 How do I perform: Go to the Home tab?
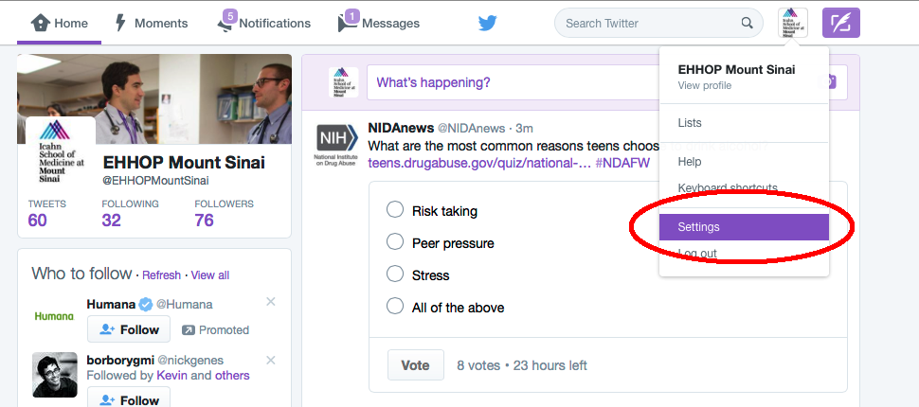click(x=60, y=23)
